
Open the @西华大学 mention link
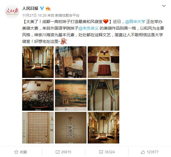(x=135, y=22)
